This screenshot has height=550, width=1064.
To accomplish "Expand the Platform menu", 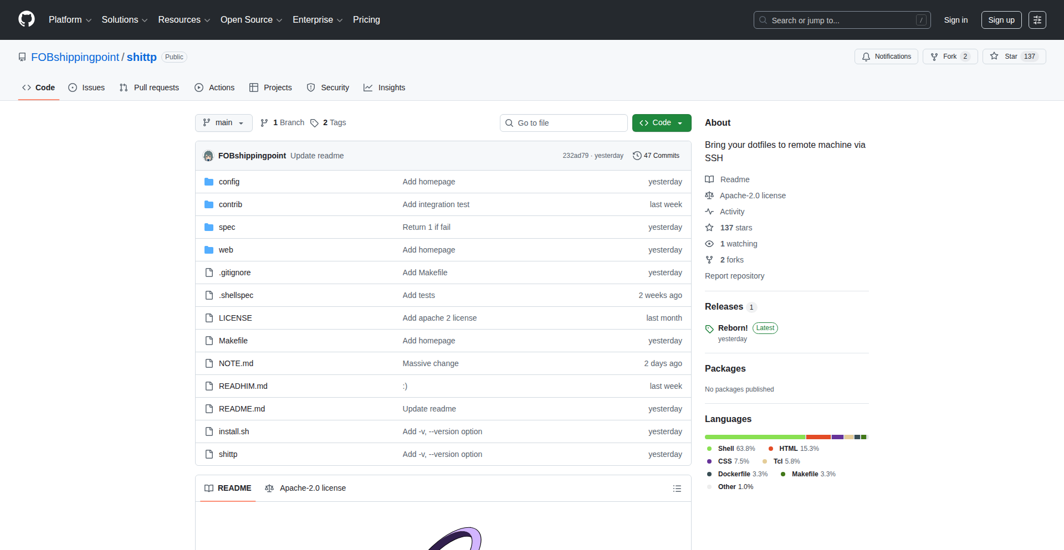I will pos(70,20).
